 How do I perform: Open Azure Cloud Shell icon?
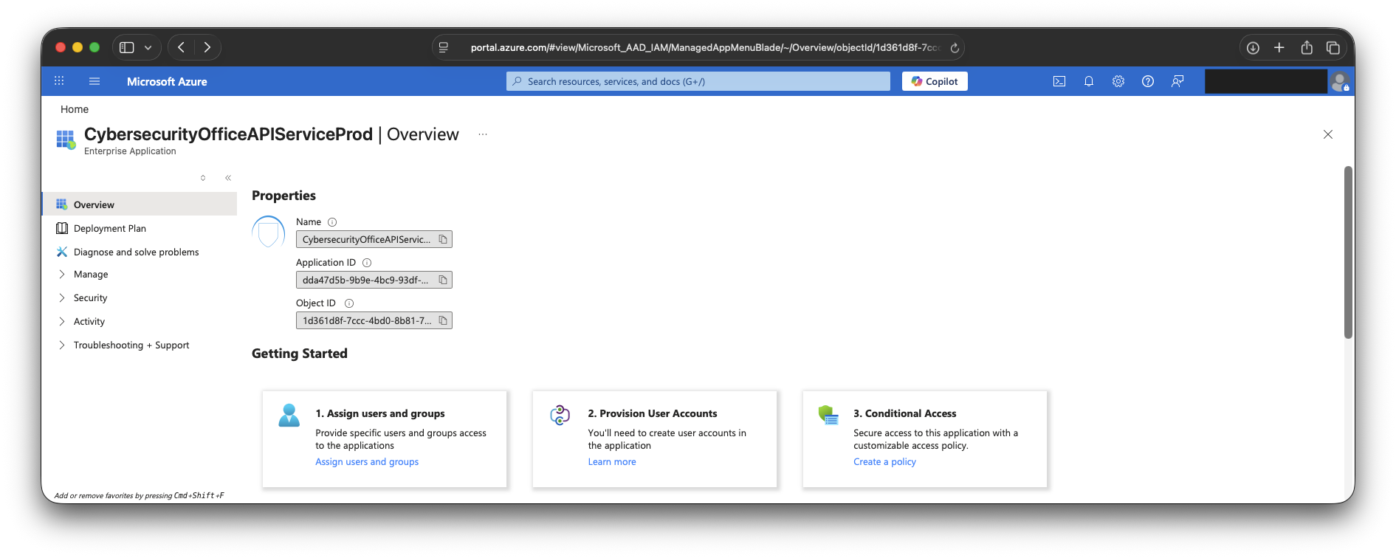(1059, 81)
